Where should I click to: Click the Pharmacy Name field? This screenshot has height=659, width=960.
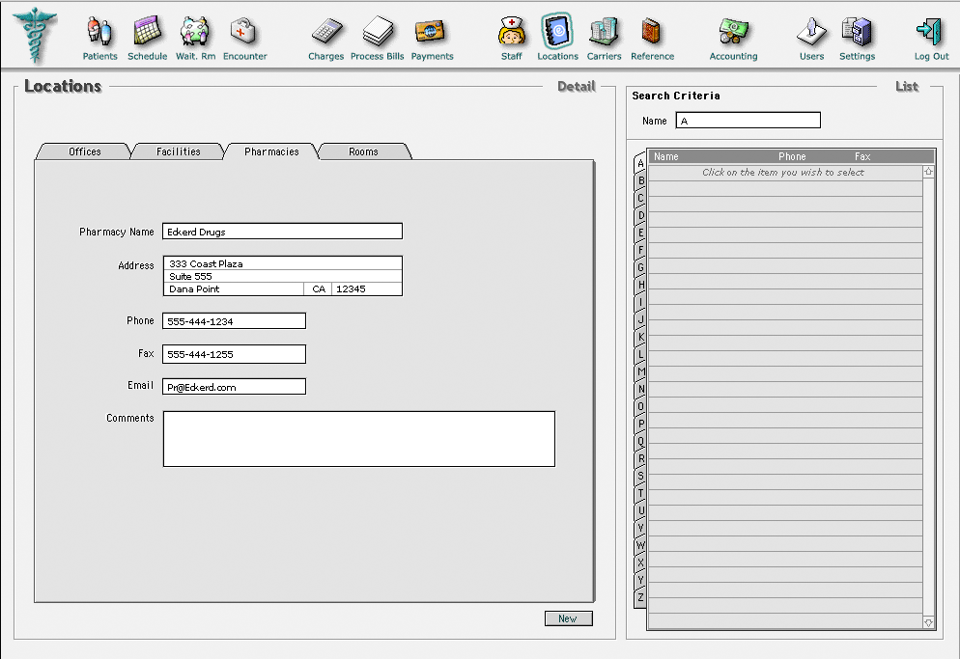[282, 232]
